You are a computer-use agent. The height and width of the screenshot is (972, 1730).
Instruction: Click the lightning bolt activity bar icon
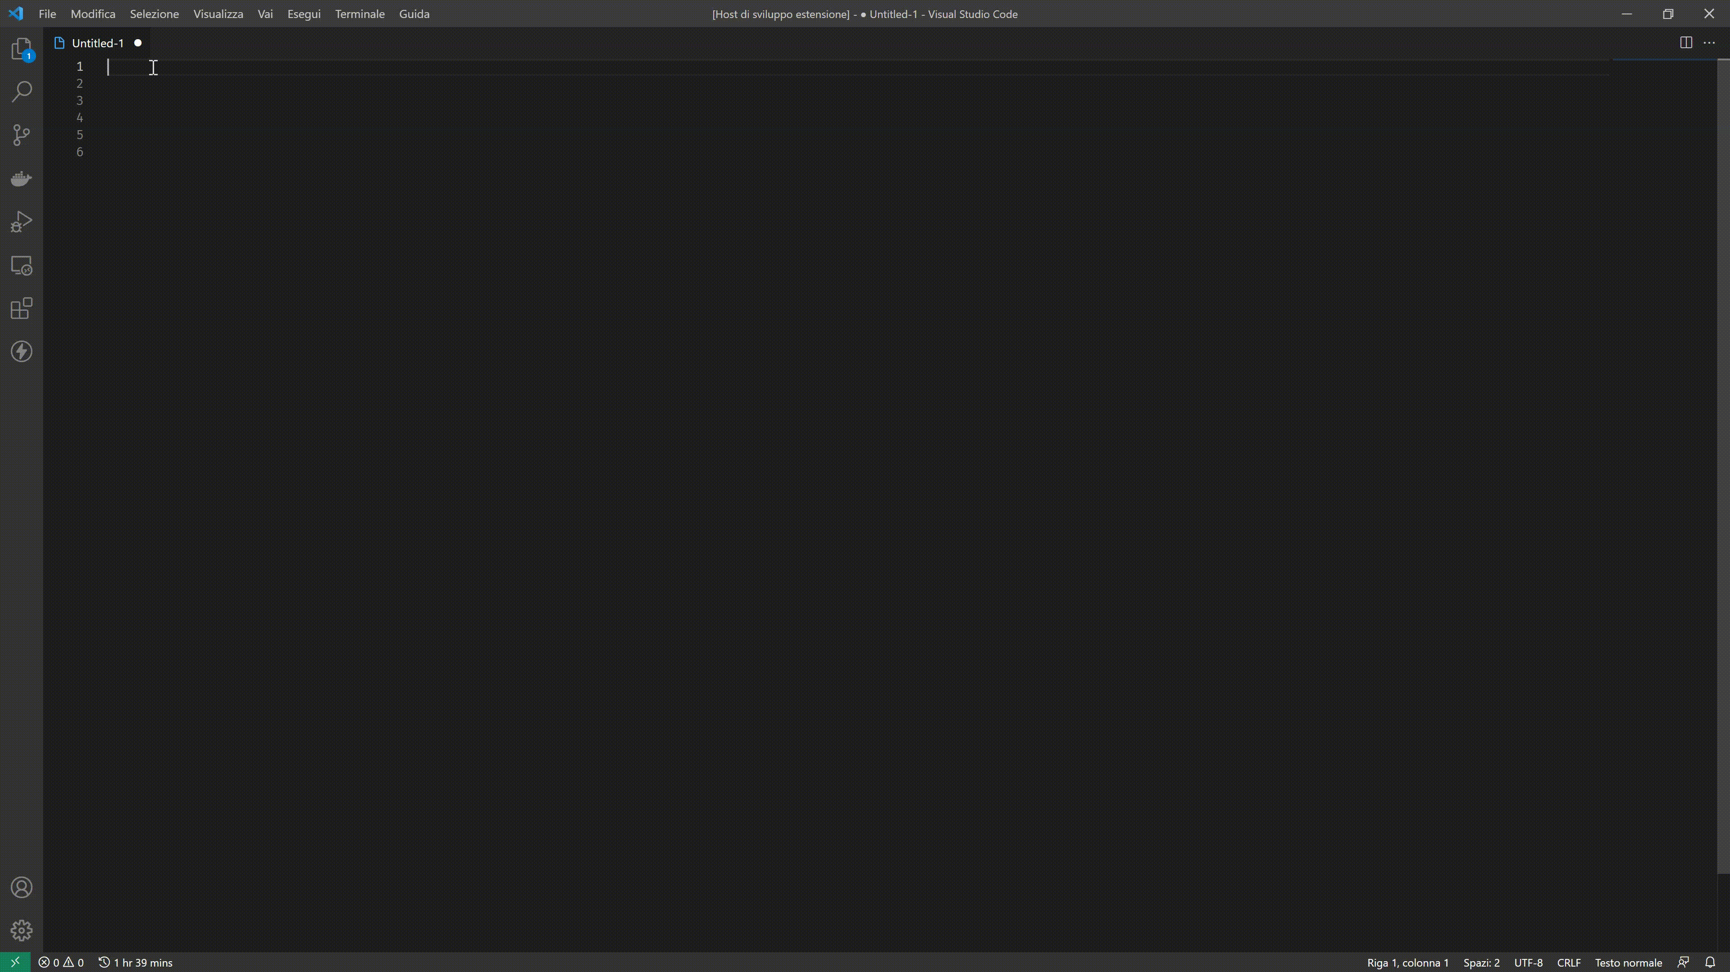pos(22,352)
